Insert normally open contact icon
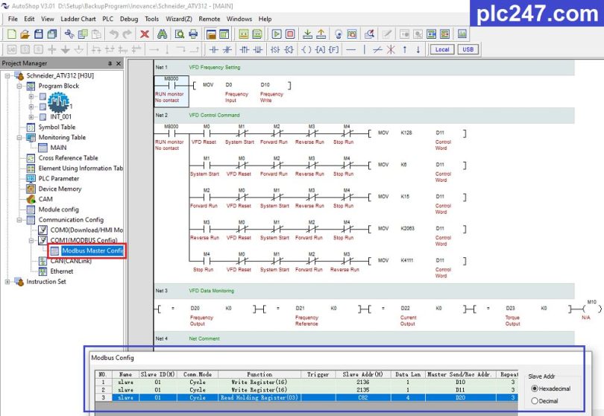 coord(214,50)
